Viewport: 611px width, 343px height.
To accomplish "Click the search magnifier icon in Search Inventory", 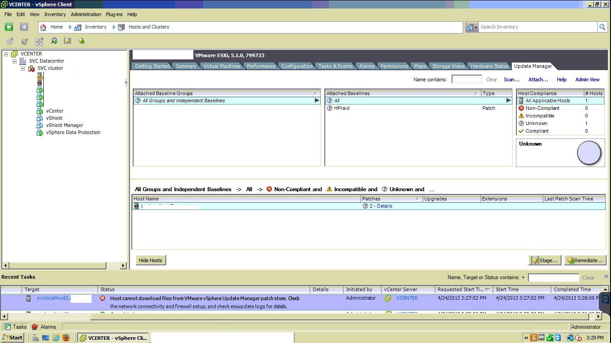I will (x=602, y=27).
